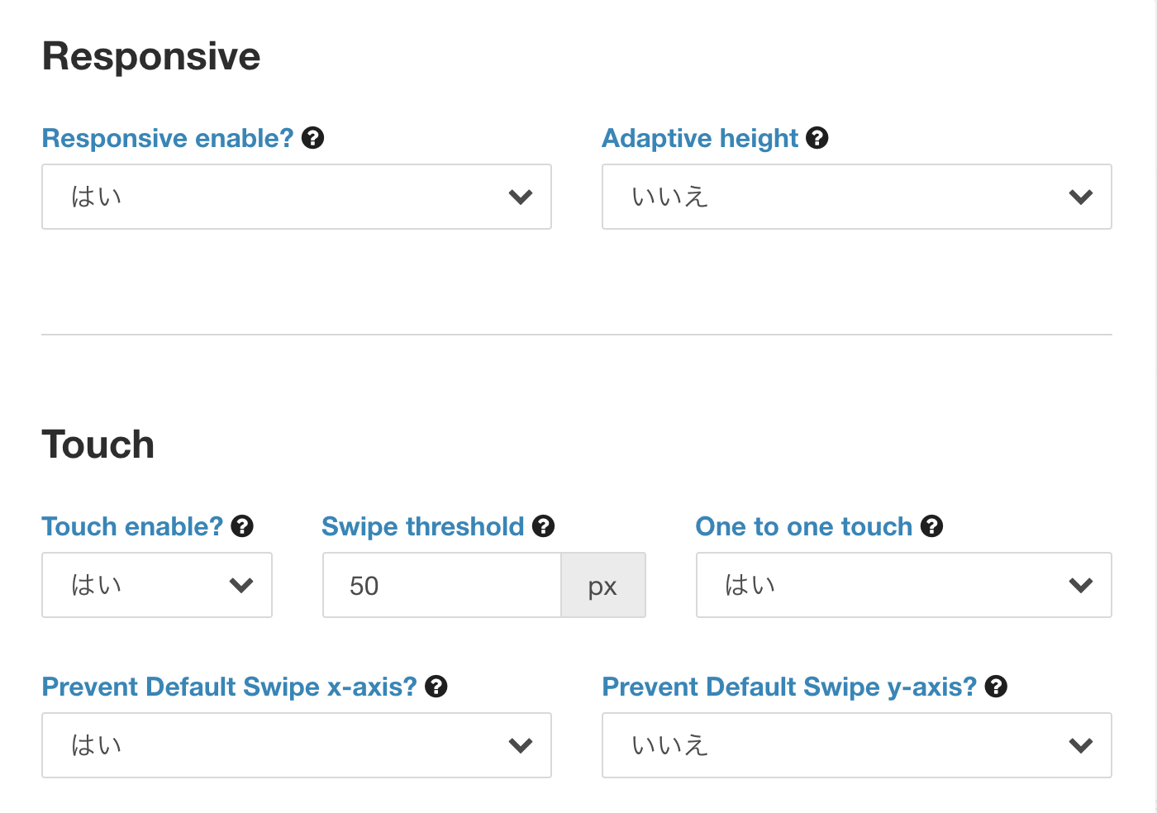The image size is (1157, 813).
Task: Show help for Prevent Default Swipe y-axis
Action: 996,687
